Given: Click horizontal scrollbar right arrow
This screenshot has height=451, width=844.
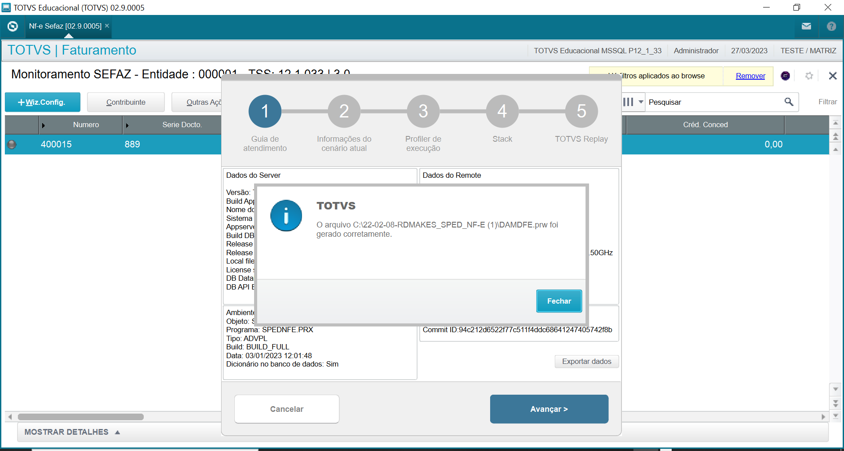Looking at the screenshot, I should tap(823, 417).
